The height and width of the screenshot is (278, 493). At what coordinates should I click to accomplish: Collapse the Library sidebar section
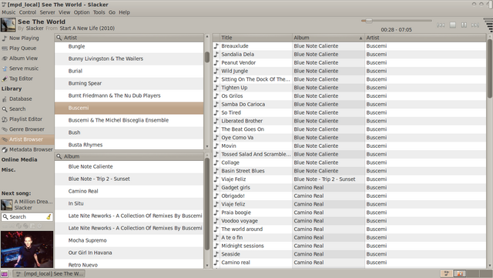coord(12,89)
